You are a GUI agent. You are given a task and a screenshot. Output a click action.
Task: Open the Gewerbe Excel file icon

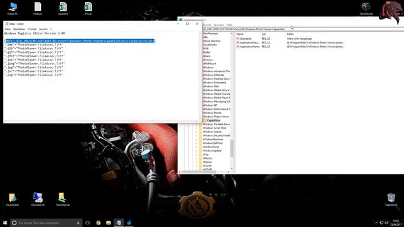pyautogui.click(x=63, y=8)
